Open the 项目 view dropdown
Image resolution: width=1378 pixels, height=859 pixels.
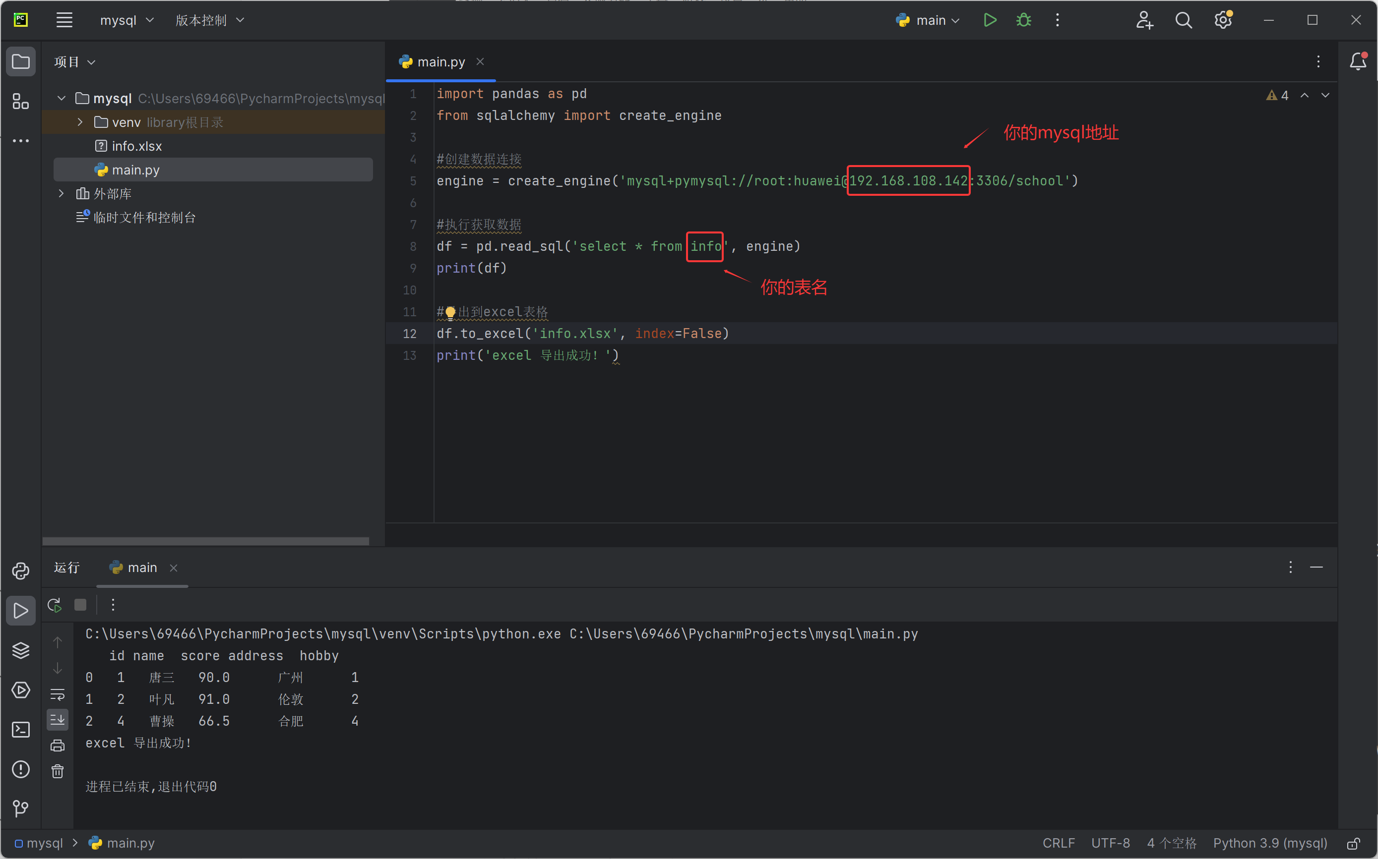[x=74, y=61]
